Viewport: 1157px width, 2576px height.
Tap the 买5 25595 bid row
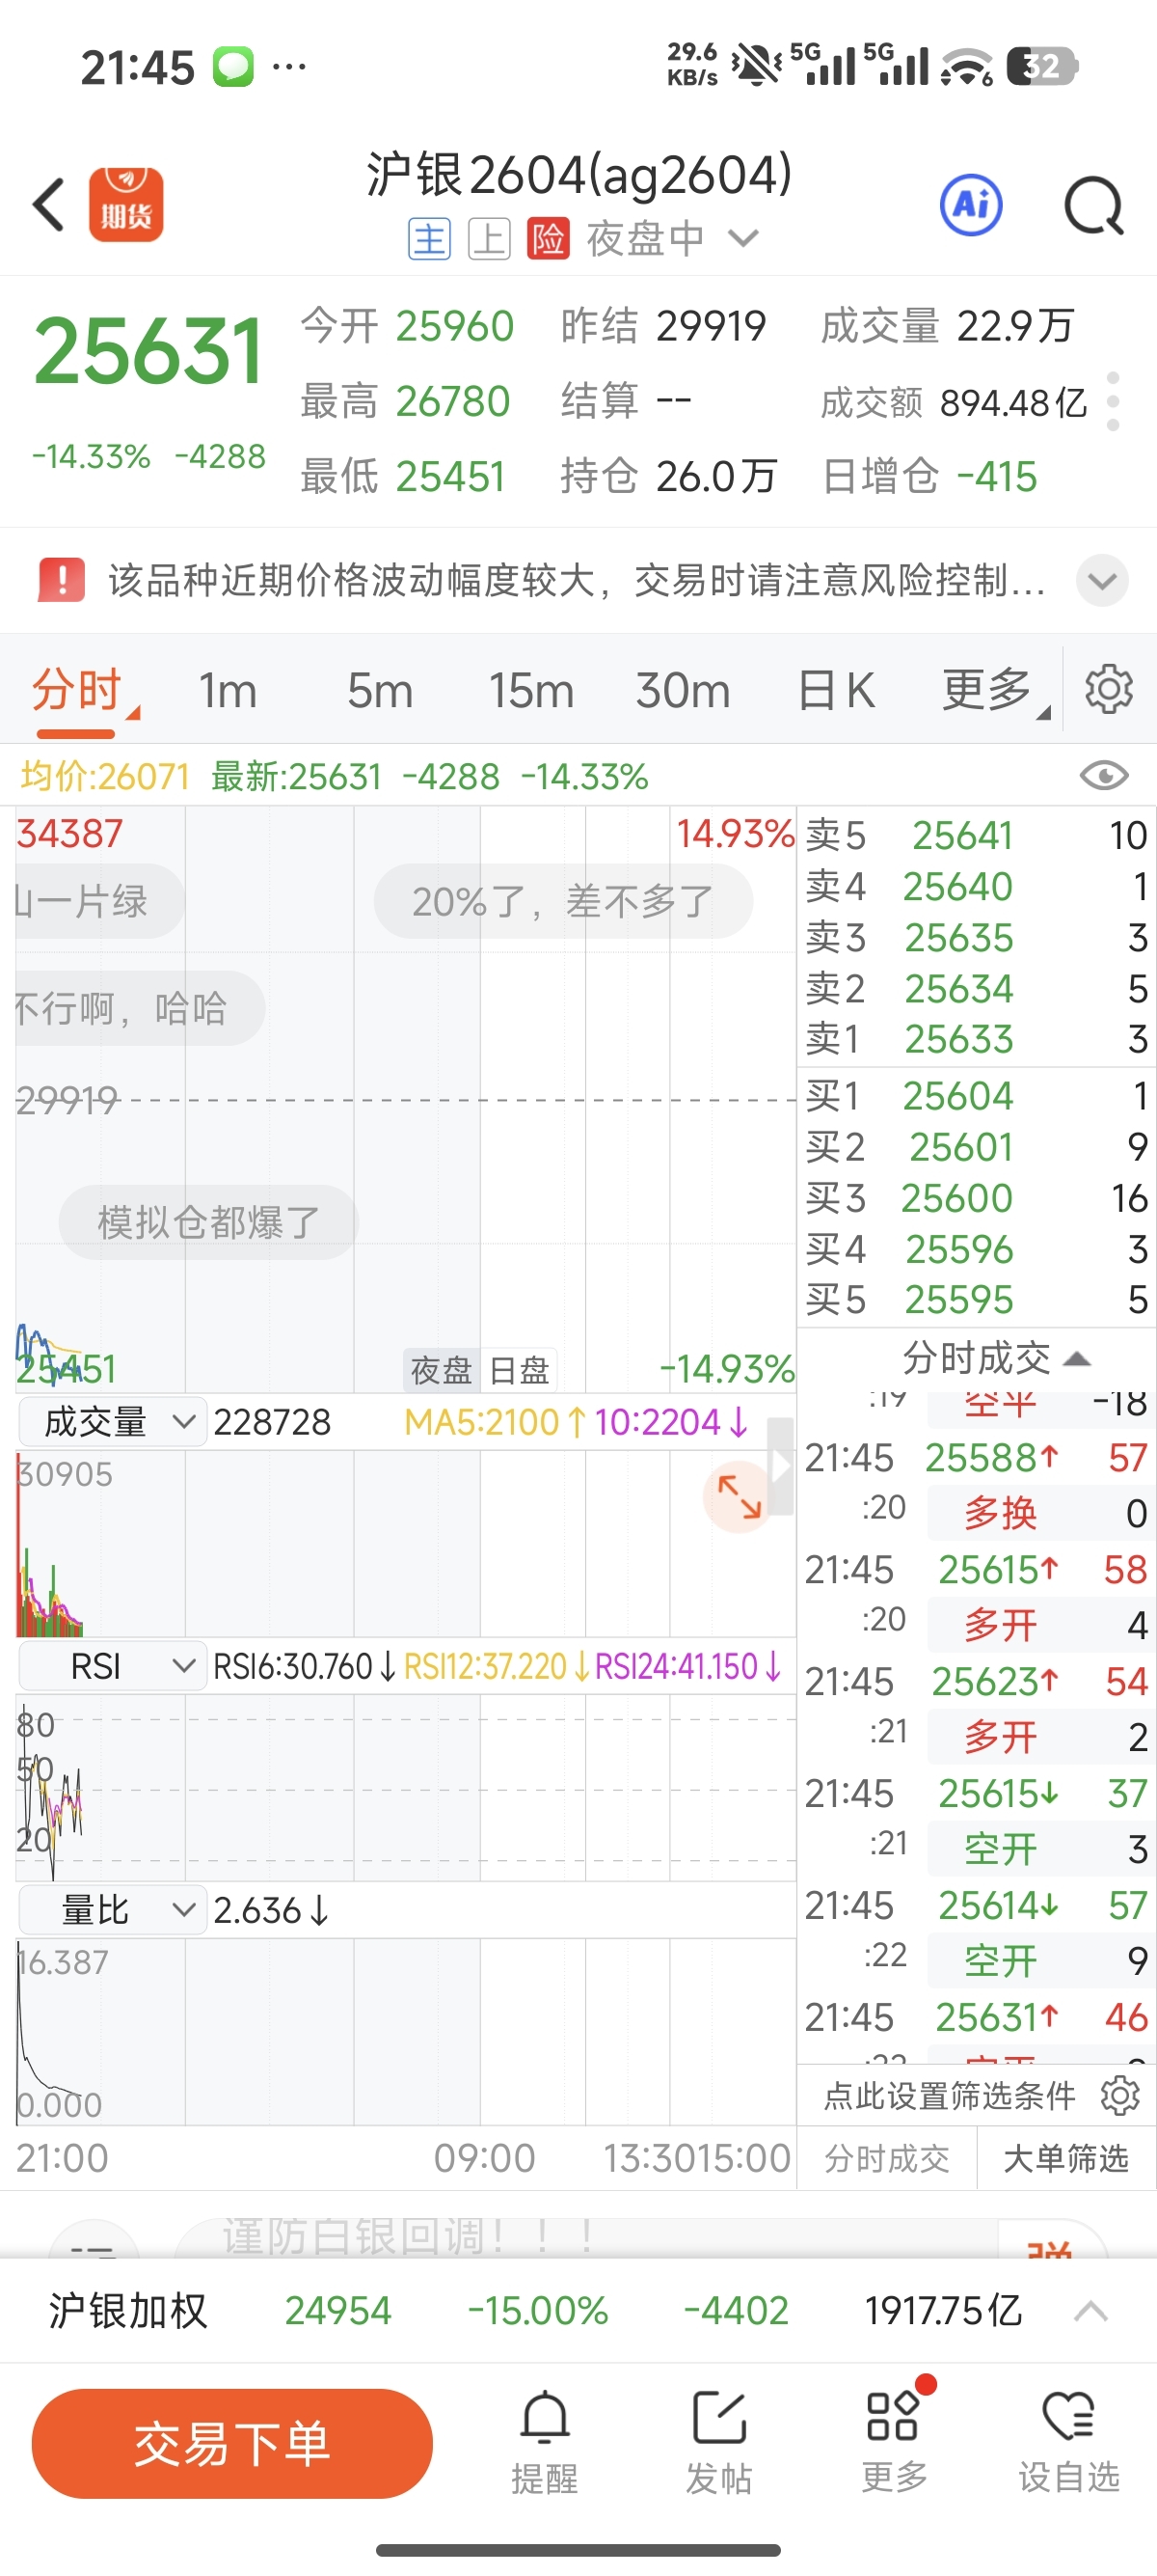[x=976, y=1300]
